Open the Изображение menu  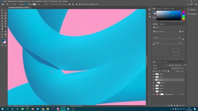pyautogui.click(x=22, y=1)
